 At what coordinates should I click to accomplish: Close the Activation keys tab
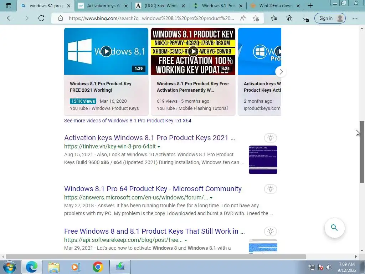126,6
